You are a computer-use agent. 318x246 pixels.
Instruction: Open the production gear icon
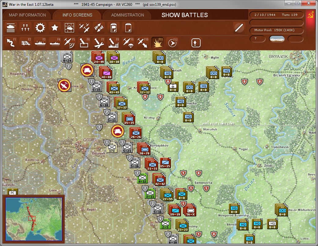[40, 28]
